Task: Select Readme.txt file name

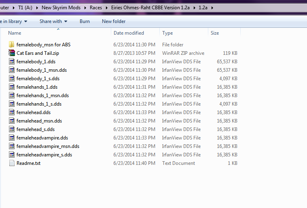Action: click(x=28, y=163)
